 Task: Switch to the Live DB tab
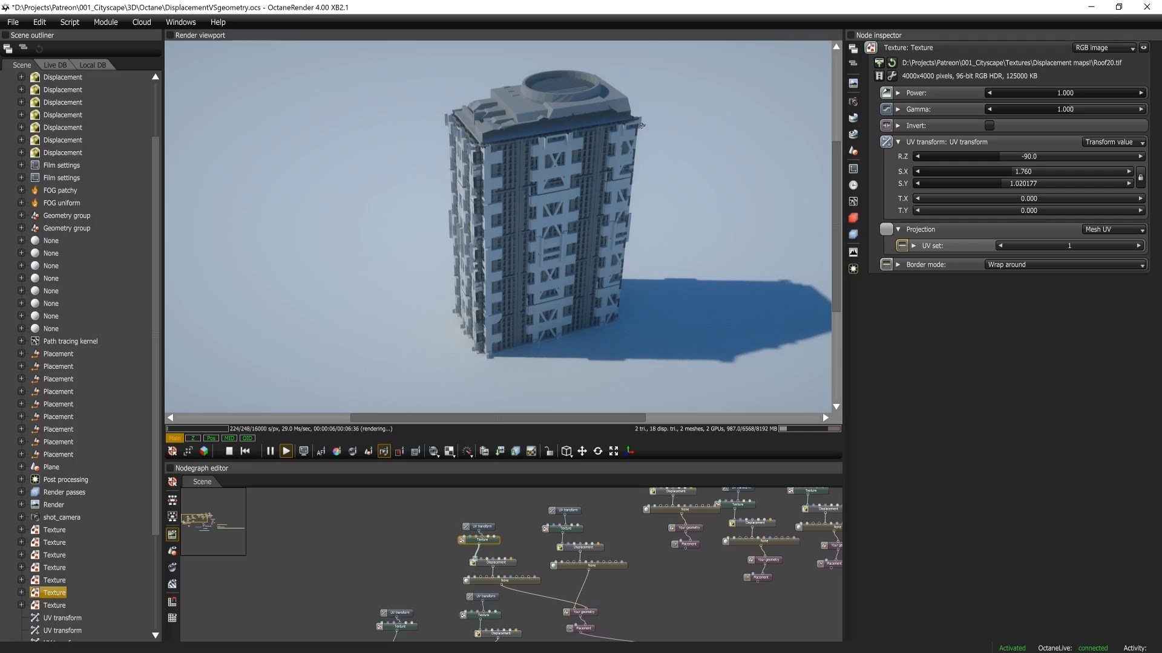click(55, 65)
